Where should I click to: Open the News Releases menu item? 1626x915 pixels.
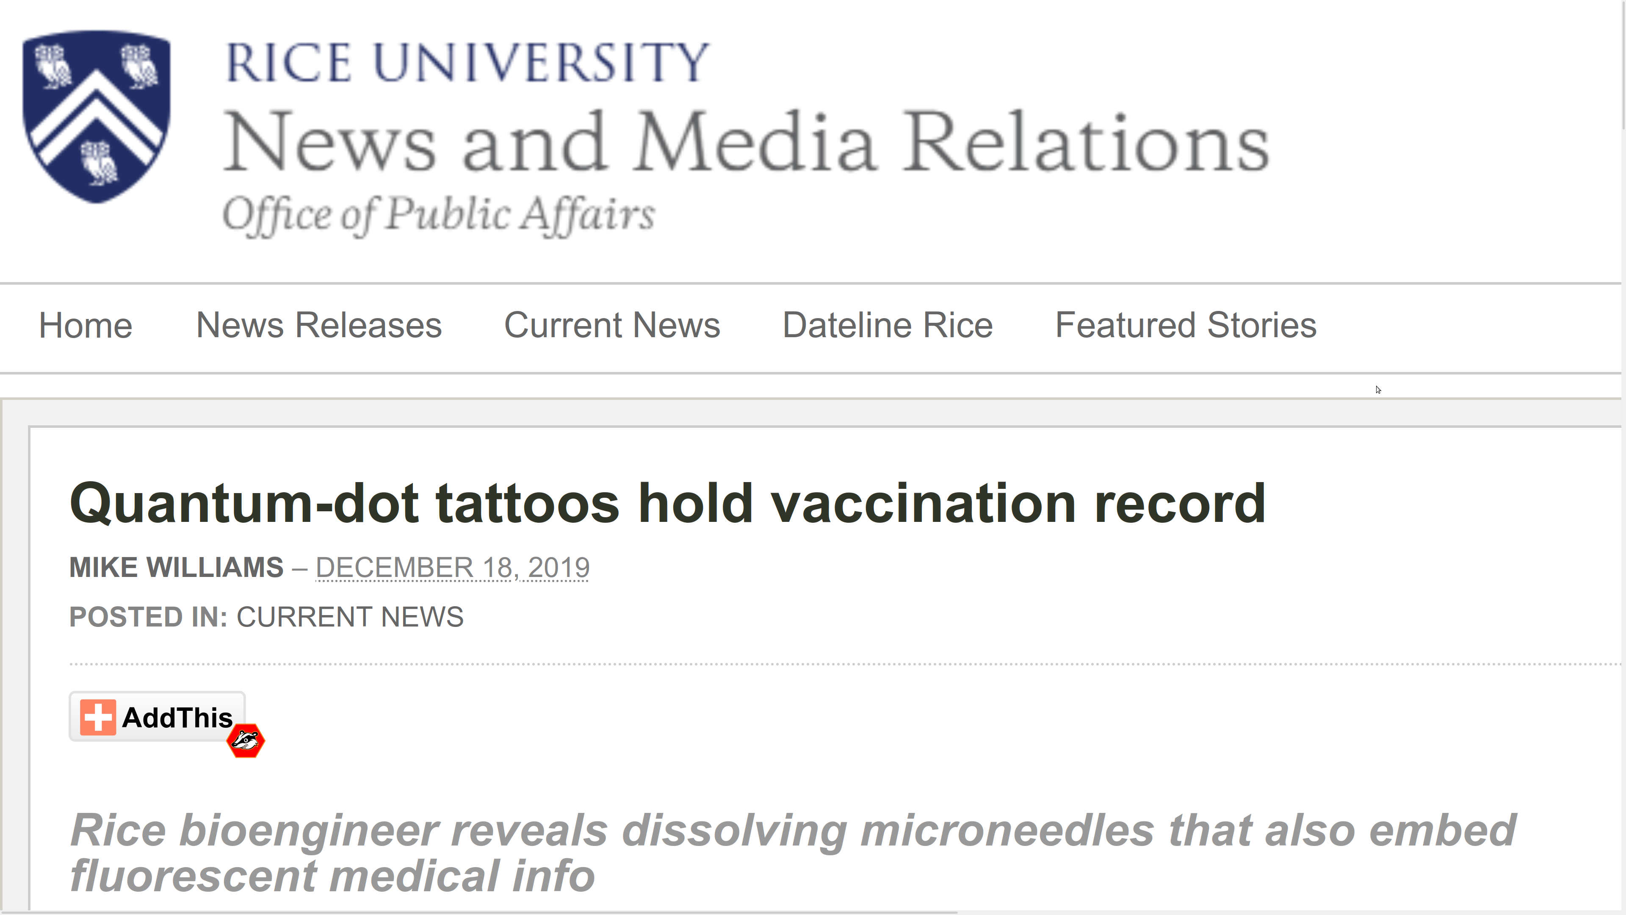tap(319, 326)
